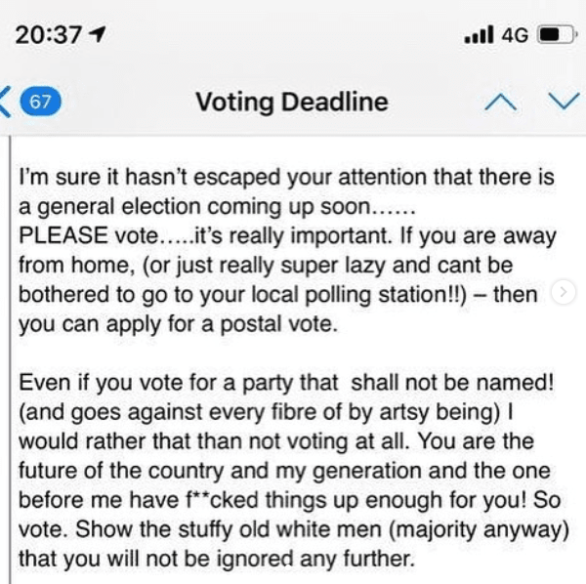Tap the 4G network indicator

515,35
